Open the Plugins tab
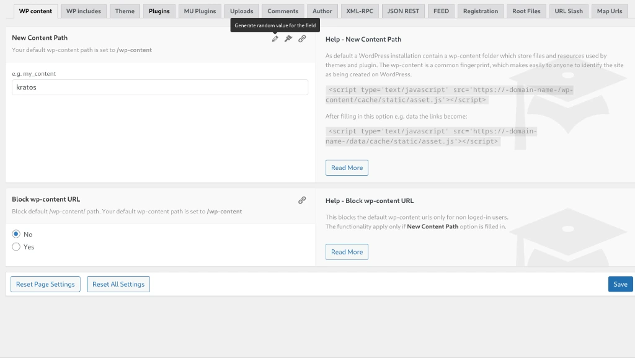Image resolution: width=635 pixels, height=358 pixels. click(159, 11)
